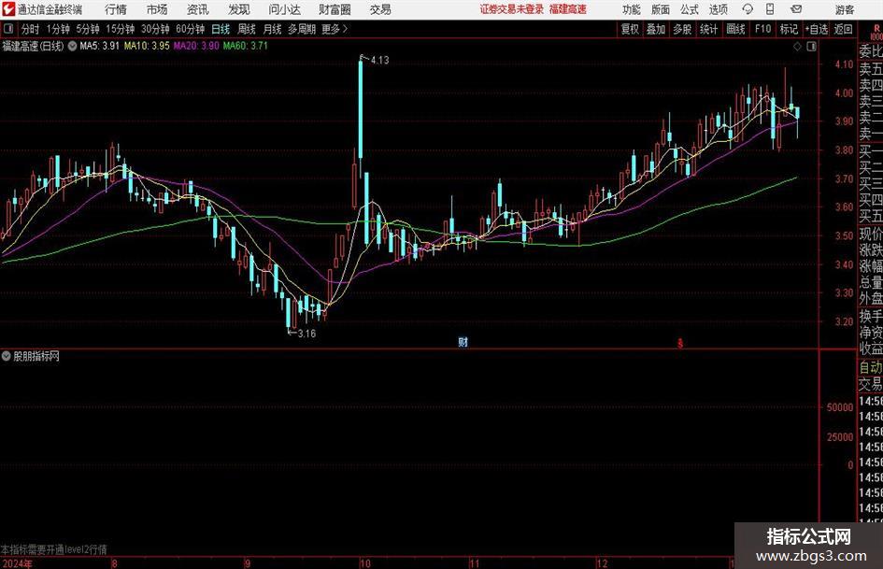Click the 股朋指标网 indicator name
883x569 pixels.
point(36,356)
